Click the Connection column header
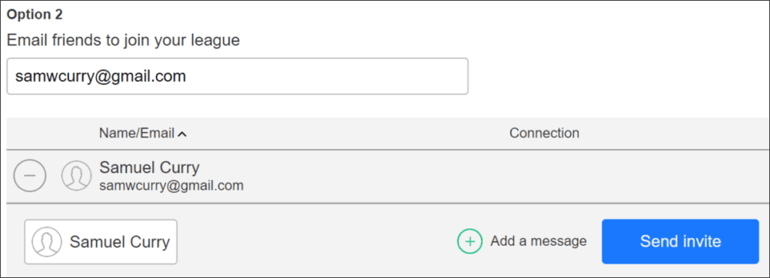 [544, 133]
